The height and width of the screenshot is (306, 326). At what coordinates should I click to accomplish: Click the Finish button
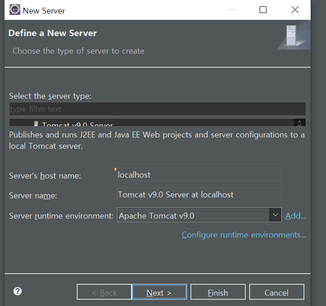tap(218, 292)
